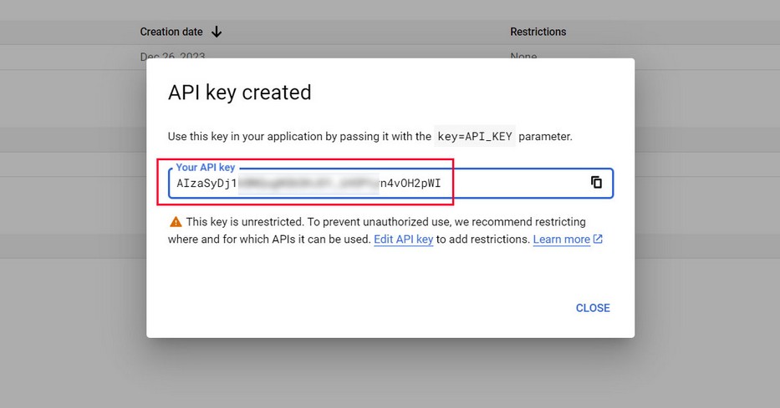Screen dimensions: 780x408
Task: Click the sort arrow next to Creation date
Action: point(217,32)
